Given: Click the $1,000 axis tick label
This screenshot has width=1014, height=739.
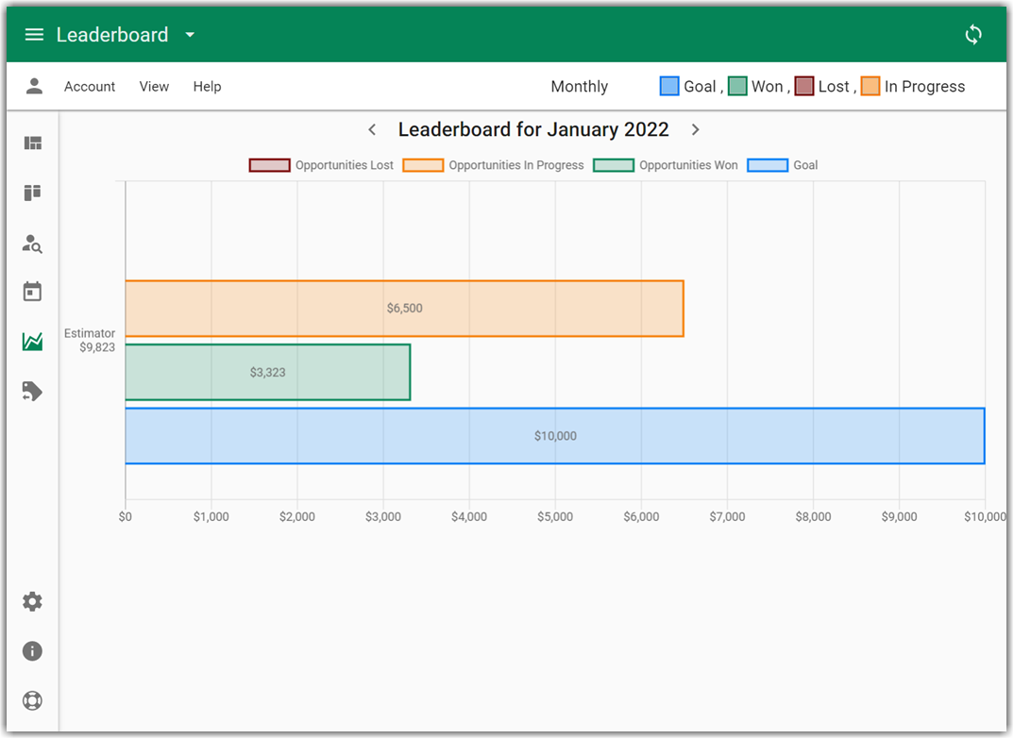Looking at the screenshot, I should 211,517.
